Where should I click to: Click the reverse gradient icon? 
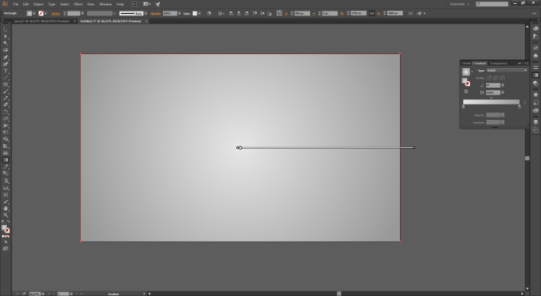click(x=466, y=92)
